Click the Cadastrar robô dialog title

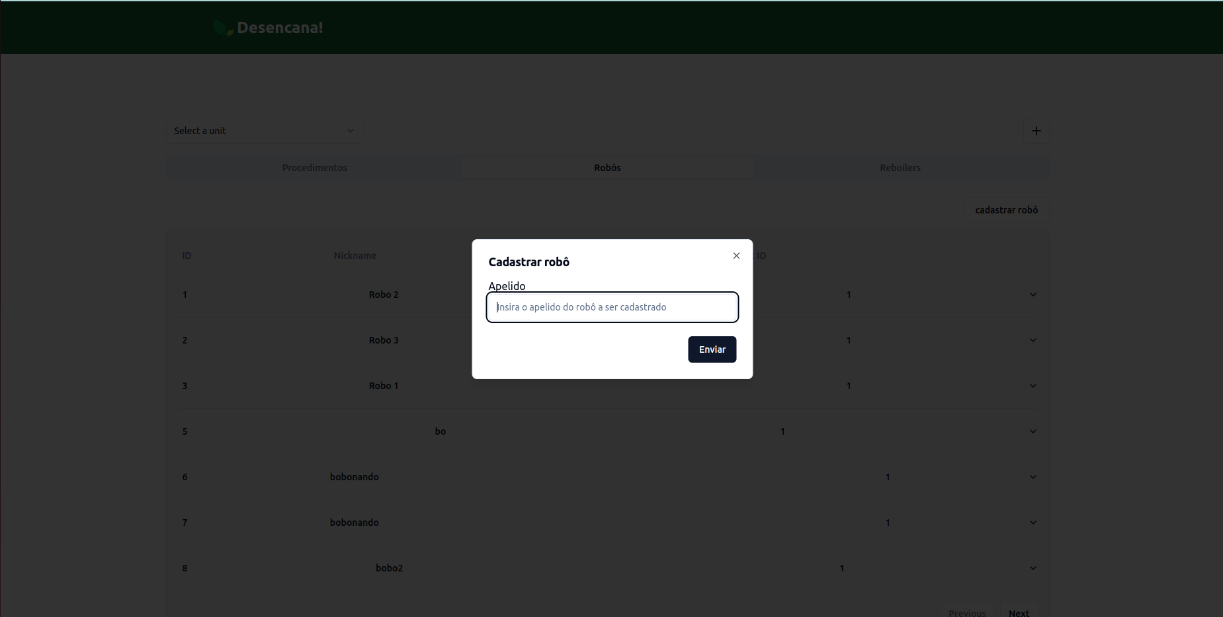pyautogui.click(x=529, y=262)
